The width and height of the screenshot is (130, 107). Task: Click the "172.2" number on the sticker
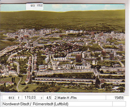pos(40,5)
